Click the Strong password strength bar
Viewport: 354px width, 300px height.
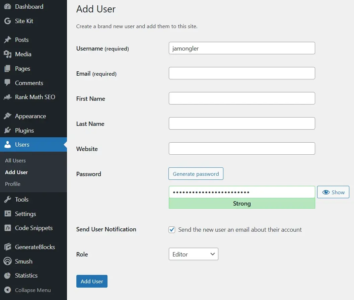tap(242, 204)
